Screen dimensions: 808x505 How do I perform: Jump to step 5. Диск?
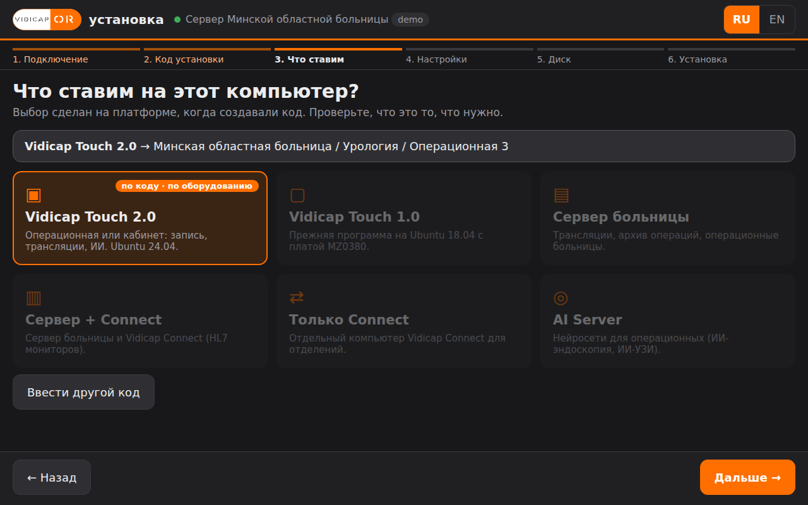pos(600,56)
